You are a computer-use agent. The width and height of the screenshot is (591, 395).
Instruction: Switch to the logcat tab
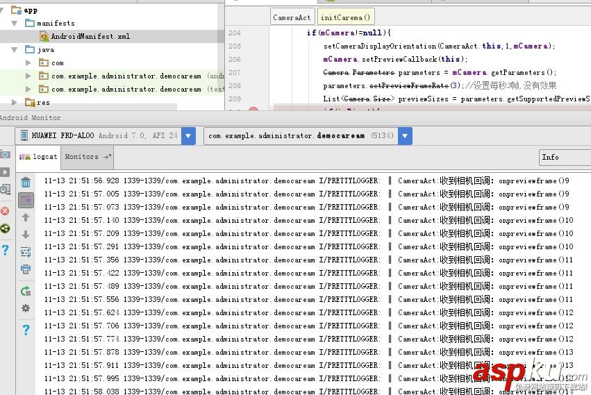(38, 157)
